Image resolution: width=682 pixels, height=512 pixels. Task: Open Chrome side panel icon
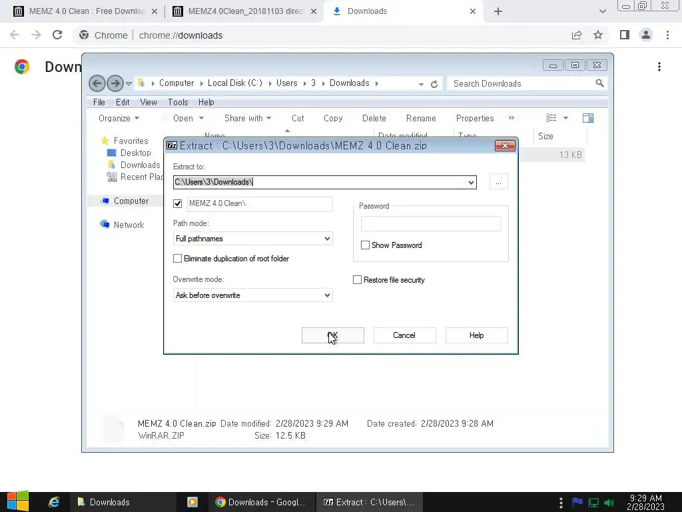coord(625,35)
